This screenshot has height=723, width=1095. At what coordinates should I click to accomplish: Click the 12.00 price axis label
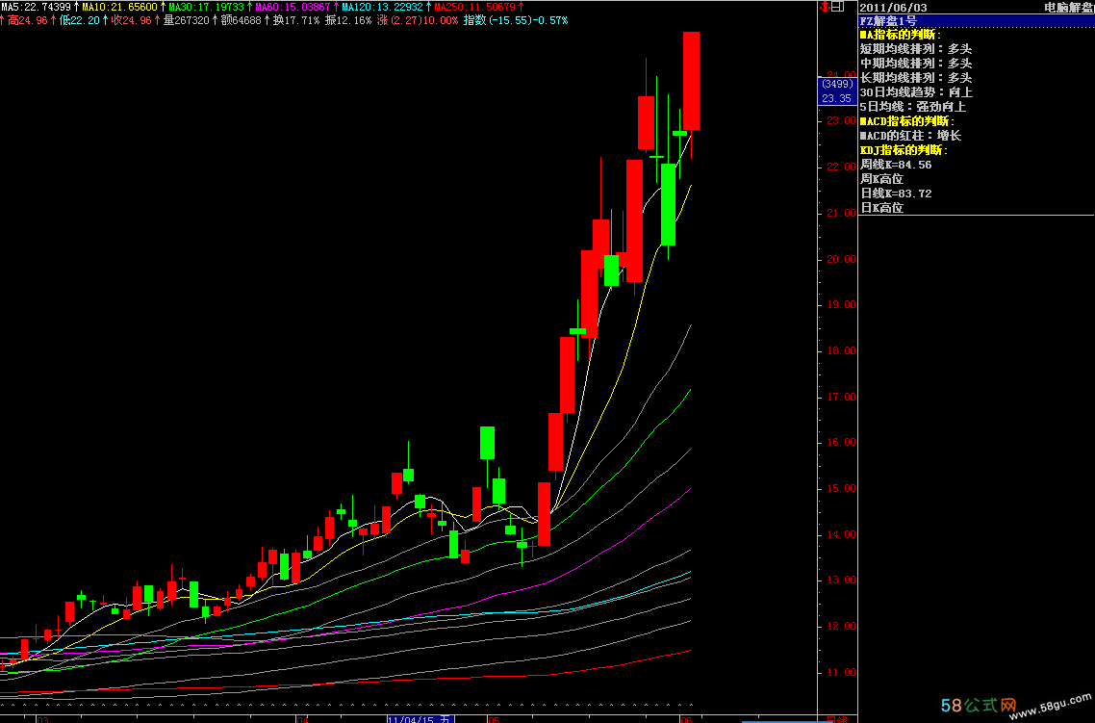(841, 626)
